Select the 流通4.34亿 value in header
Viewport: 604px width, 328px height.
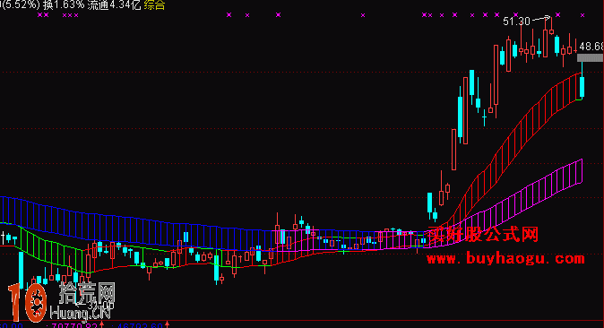click(114, 5)
